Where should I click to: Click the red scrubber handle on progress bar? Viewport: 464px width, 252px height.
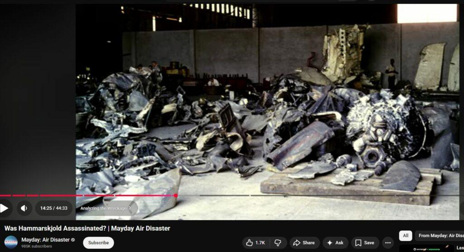175,195
